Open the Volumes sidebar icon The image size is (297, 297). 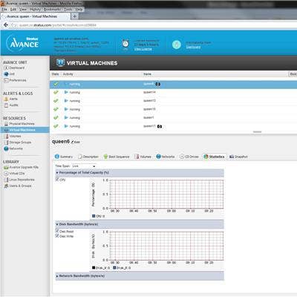pyautogui.click(x=7, y=136)
